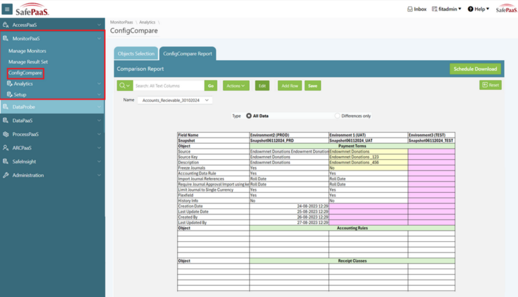Expand the DataPaaS menu chevron
Viewport: 518px width, 297px height.
pos(99,120)
